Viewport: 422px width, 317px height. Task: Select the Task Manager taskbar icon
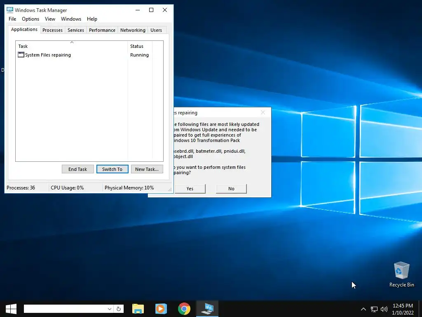[207, 309]
